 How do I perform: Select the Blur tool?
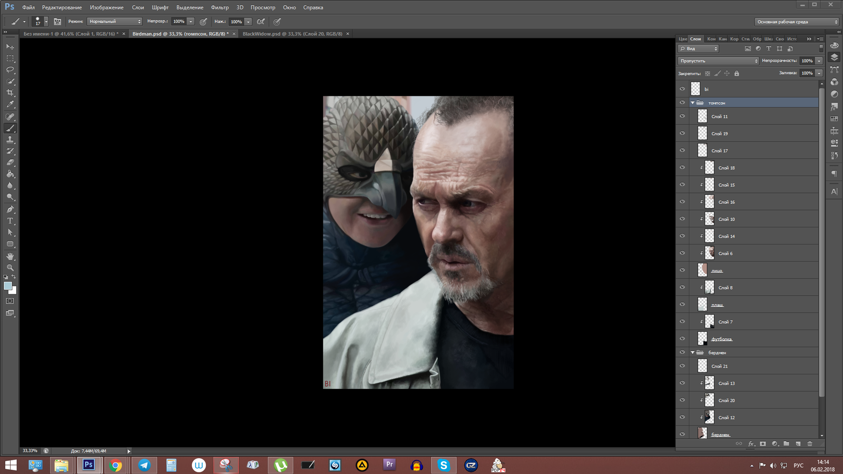click(10, 186)
